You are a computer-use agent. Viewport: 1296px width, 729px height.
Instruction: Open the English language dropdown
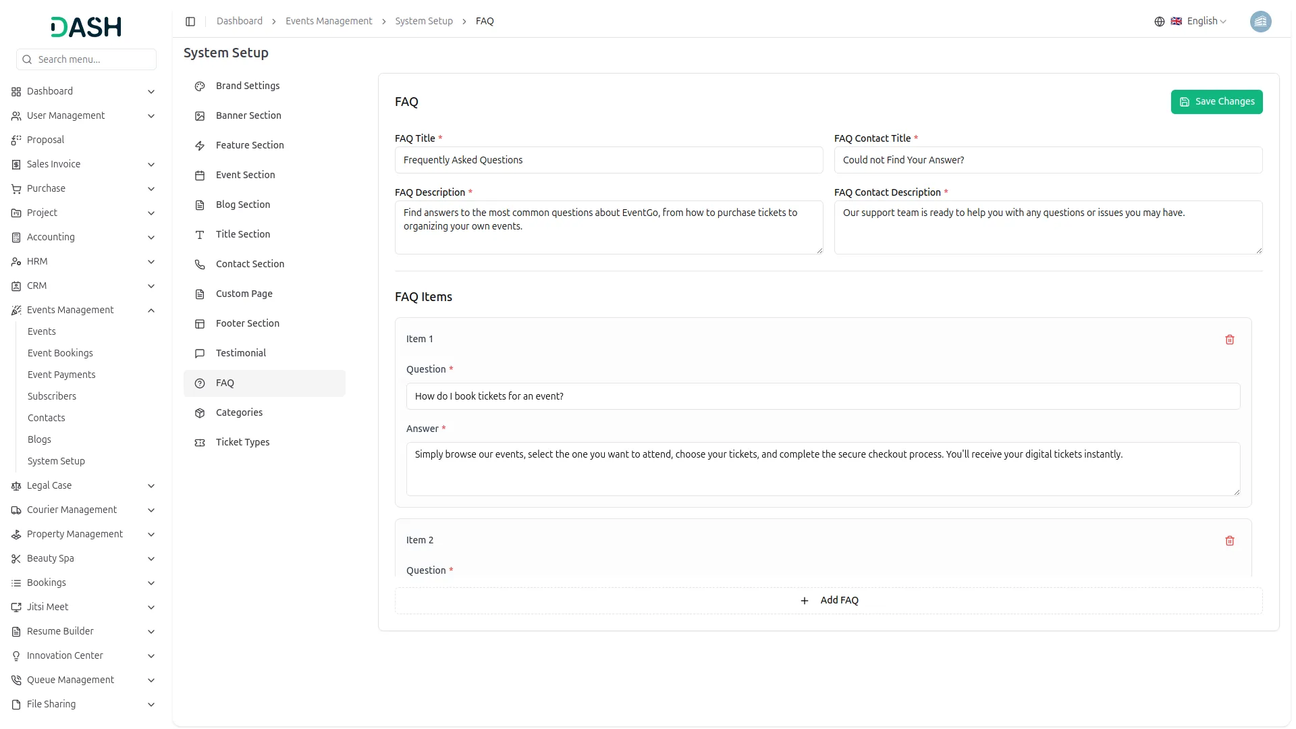click(1206, 22)
